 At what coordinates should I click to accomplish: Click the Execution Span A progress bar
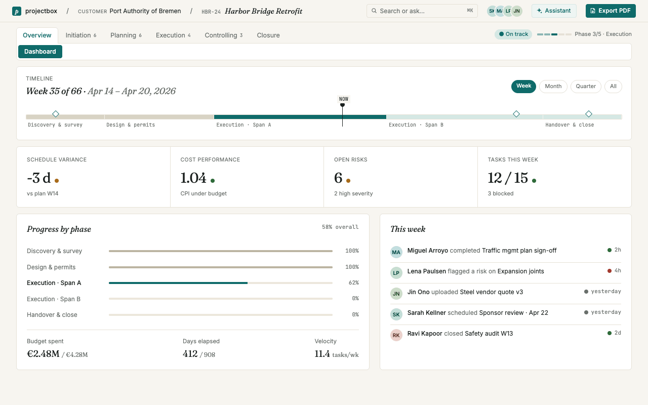click(221, 283)
